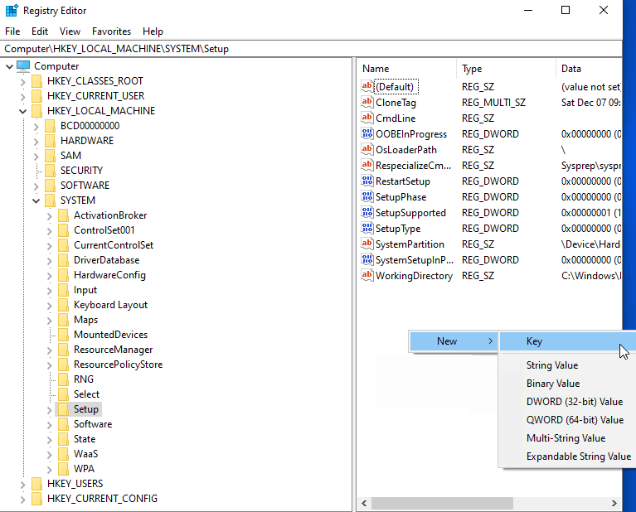The image size is (636, 512).
Task: Click the string icon beside RespecializeCm...
Action: [x=367, y=166]
